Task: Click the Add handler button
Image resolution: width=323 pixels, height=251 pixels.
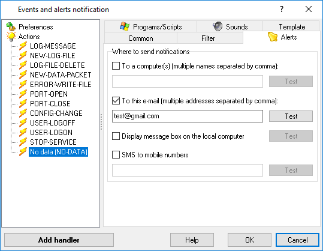Action: click(x=59, y=240)
